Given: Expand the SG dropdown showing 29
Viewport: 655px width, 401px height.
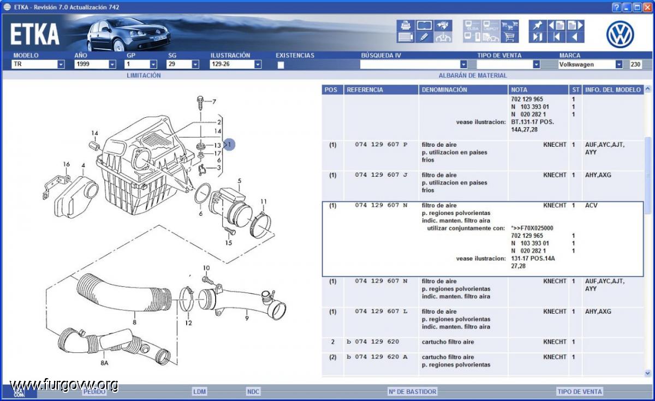Looking at the screenshot, I should click(195, 64).
